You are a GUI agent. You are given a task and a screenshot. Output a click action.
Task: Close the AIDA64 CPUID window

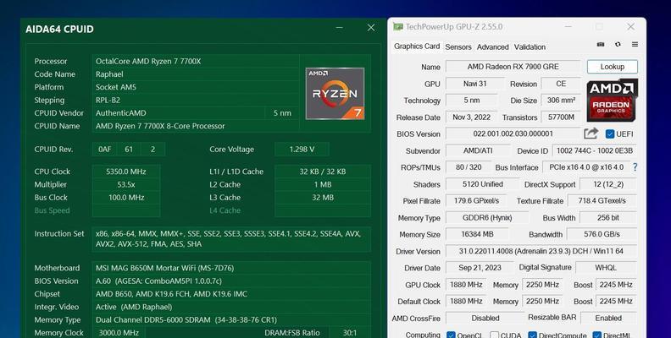click(x=371, y=28)
